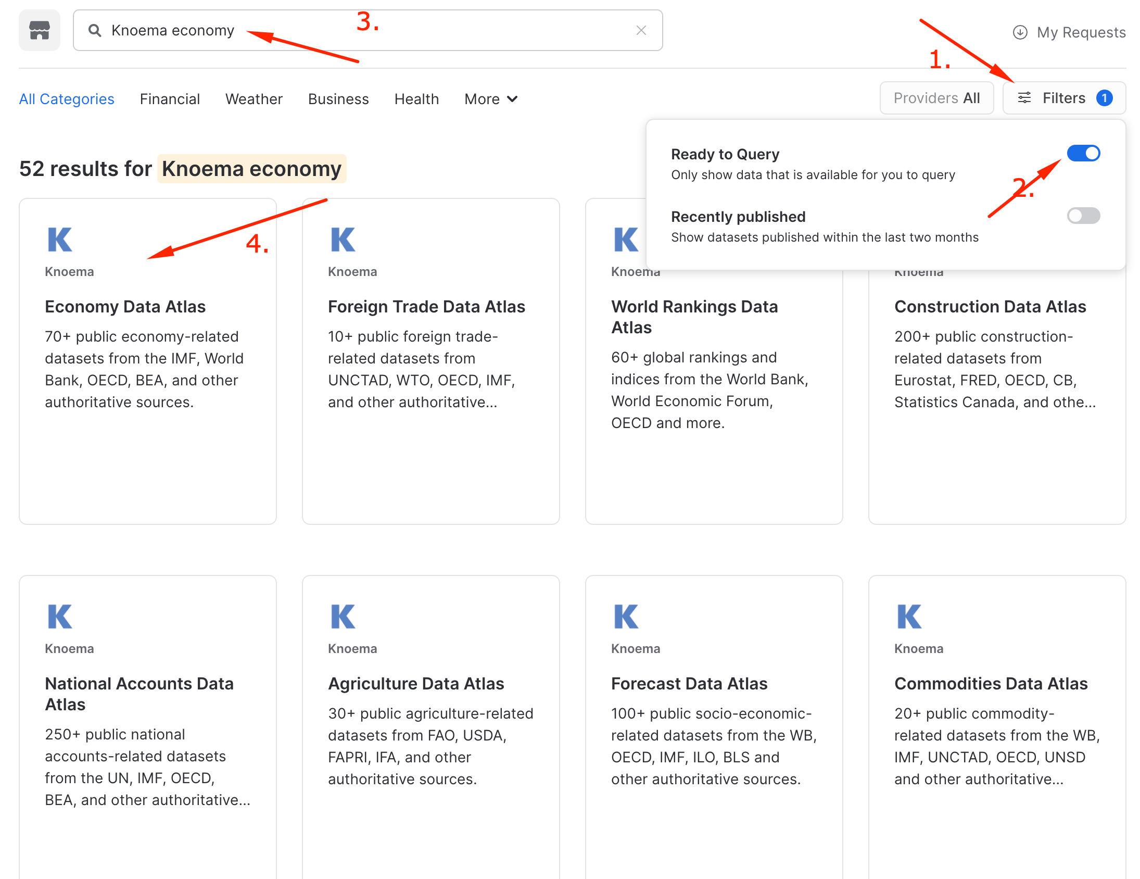This screenshot has width=1140, height=879.
Task: Enable the Recently published toggle
Action: 1083,215
